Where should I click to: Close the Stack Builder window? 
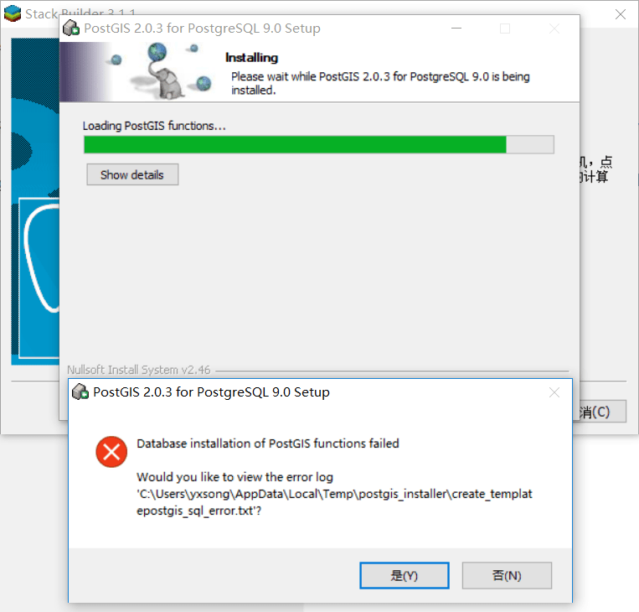(x=621, y=14)
